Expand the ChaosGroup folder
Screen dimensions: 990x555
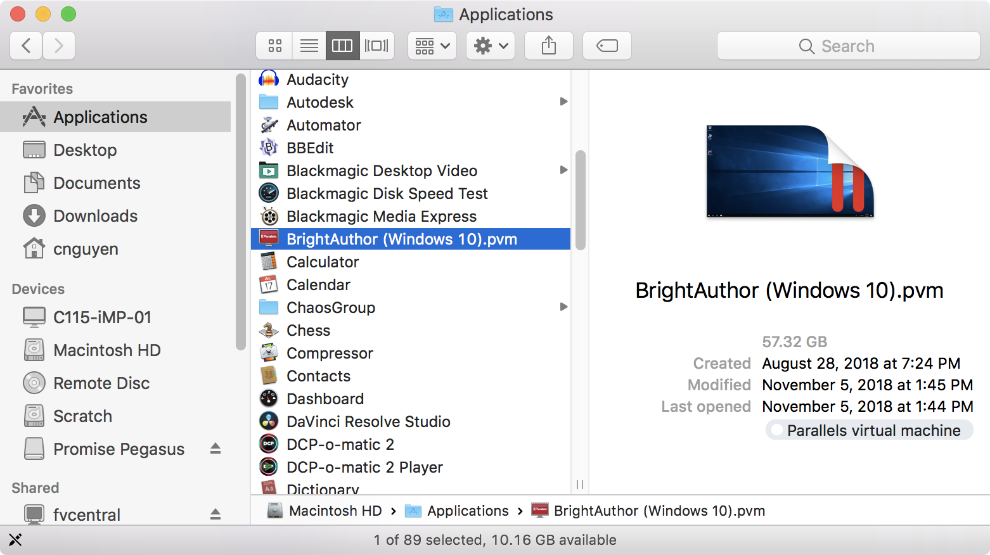[x=563, y=307]
